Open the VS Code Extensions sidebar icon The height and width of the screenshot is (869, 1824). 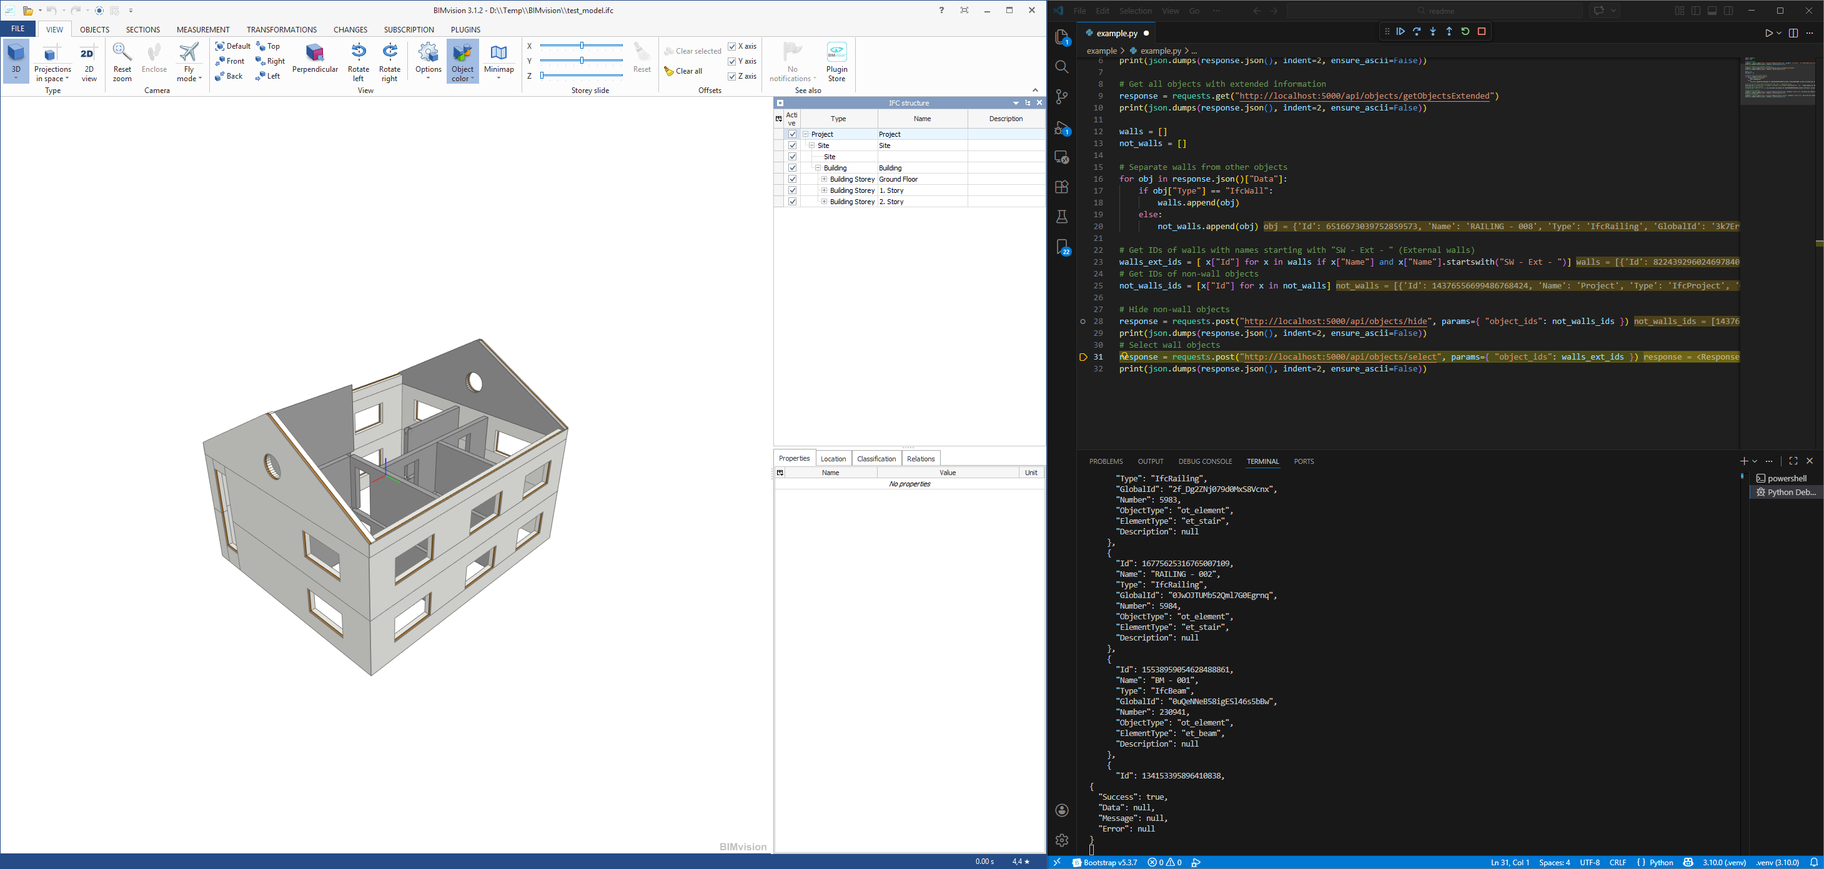tap(1061, 187)
